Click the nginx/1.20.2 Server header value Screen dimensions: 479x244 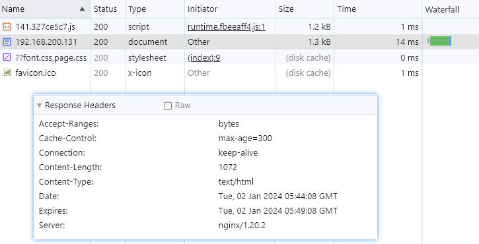pyautogui.click(x=242, y=226)
